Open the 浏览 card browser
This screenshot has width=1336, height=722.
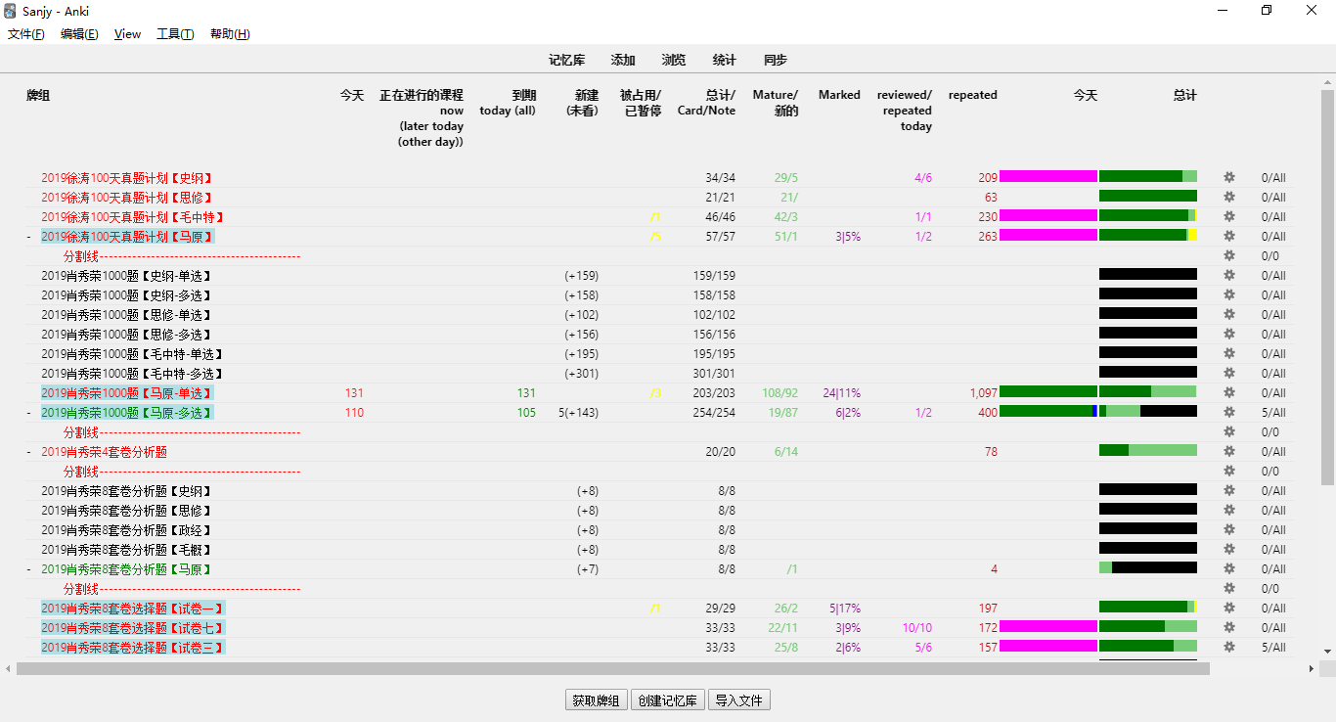pyautogui.click(x=674, y=60)
